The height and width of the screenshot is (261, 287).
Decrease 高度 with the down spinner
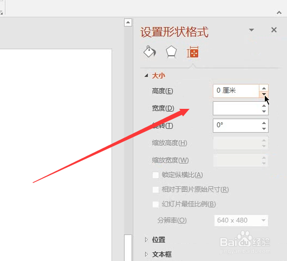[264, 94]
